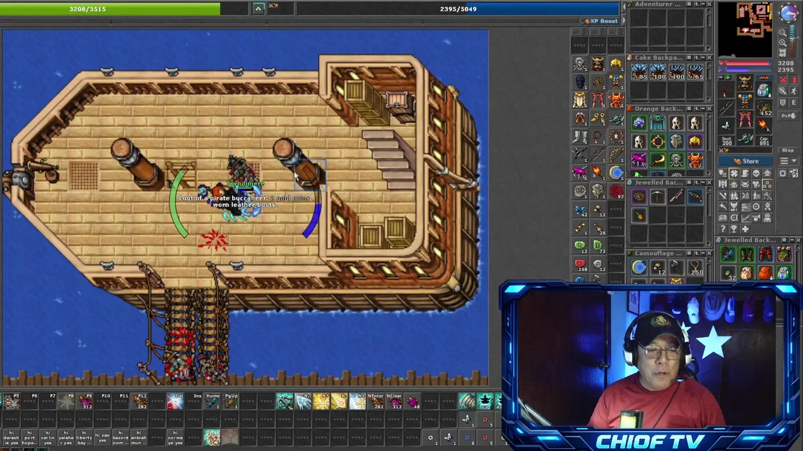Image resolution: width=803 pixels, height=451 pixels.
Task: Click the Stop button
Action: (x=788, y=150)
